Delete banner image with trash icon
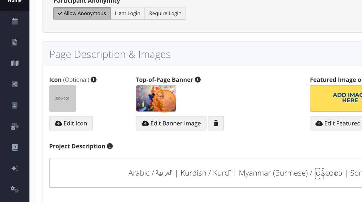The image size is (362, 202). click(216, 123)
